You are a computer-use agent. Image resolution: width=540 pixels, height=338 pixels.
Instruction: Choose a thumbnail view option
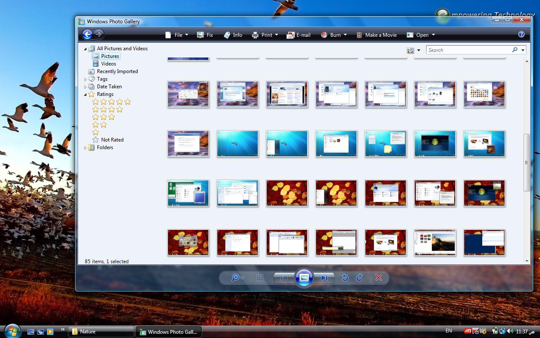(x=413, y=50)
